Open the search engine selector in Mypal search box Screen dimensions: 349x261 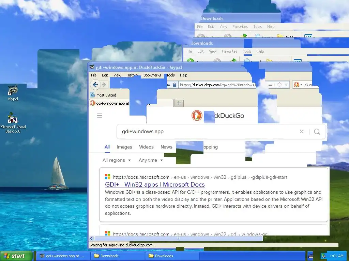298,85
